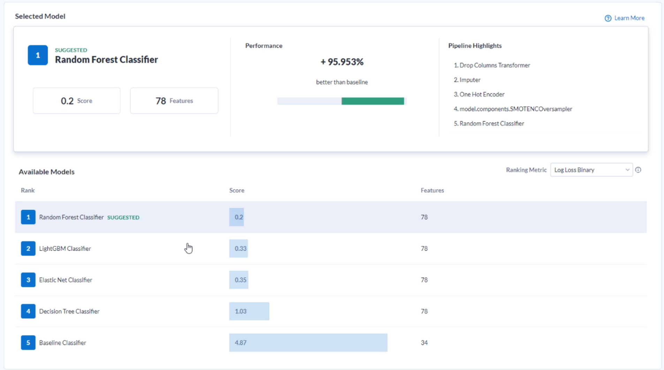
Task: Click the Ranking Metric info icon
Action: (638, 170)
